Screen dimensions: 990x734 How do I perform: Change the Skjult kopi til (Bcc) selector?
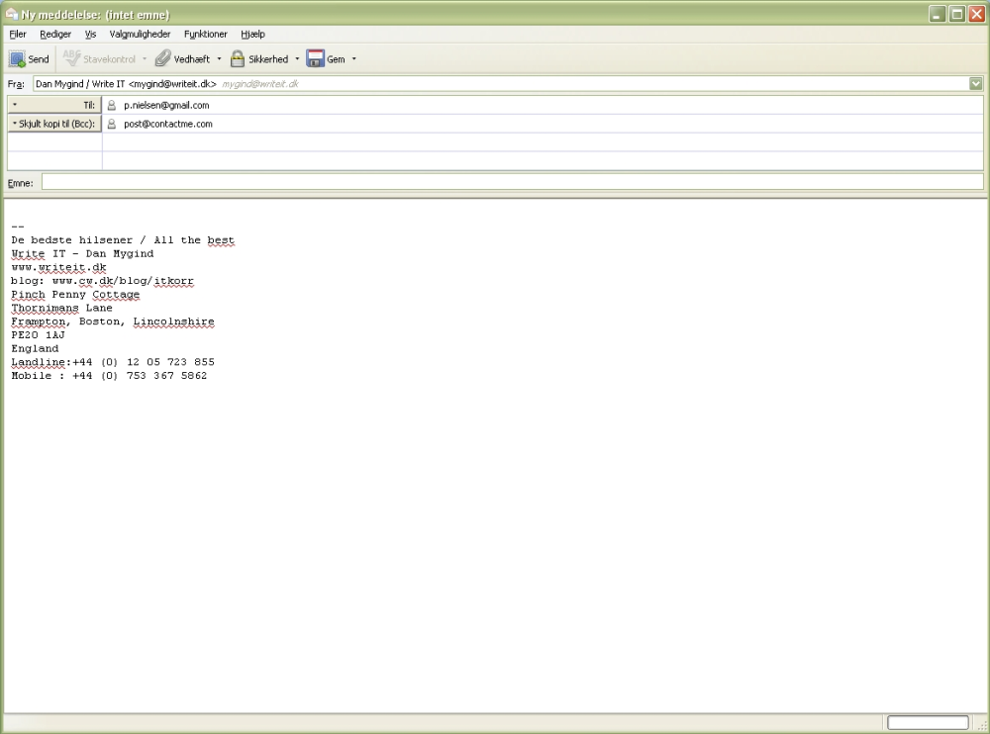54,124
